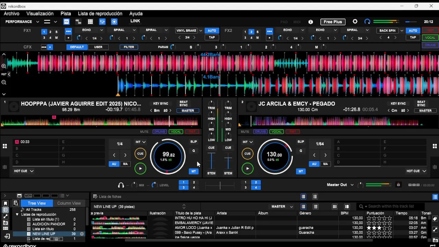Viewport: 439px width, 247px height.
Task: Open the device sync icon at bottom-left
Action: 7,236
